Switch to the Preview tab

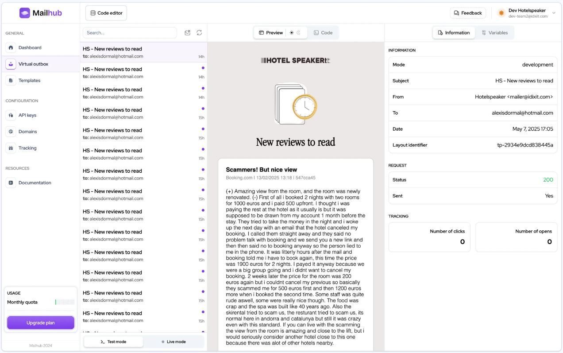[x=270, y=33]
